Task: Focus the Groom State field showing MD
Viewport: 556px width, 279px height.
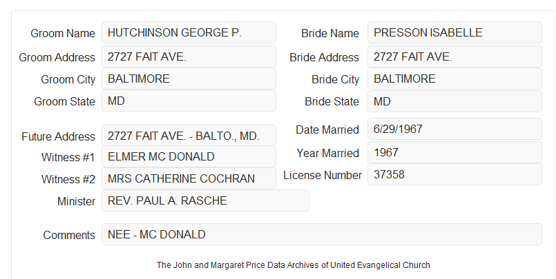Action: 189,101
